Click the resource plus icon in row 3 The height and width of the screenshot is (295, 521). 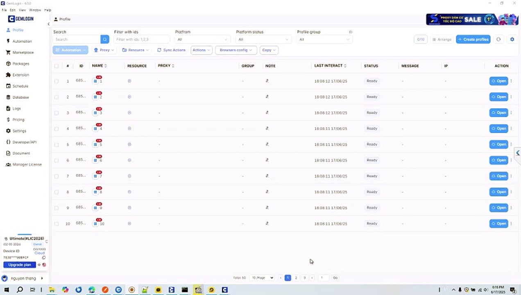pos(129,113)
